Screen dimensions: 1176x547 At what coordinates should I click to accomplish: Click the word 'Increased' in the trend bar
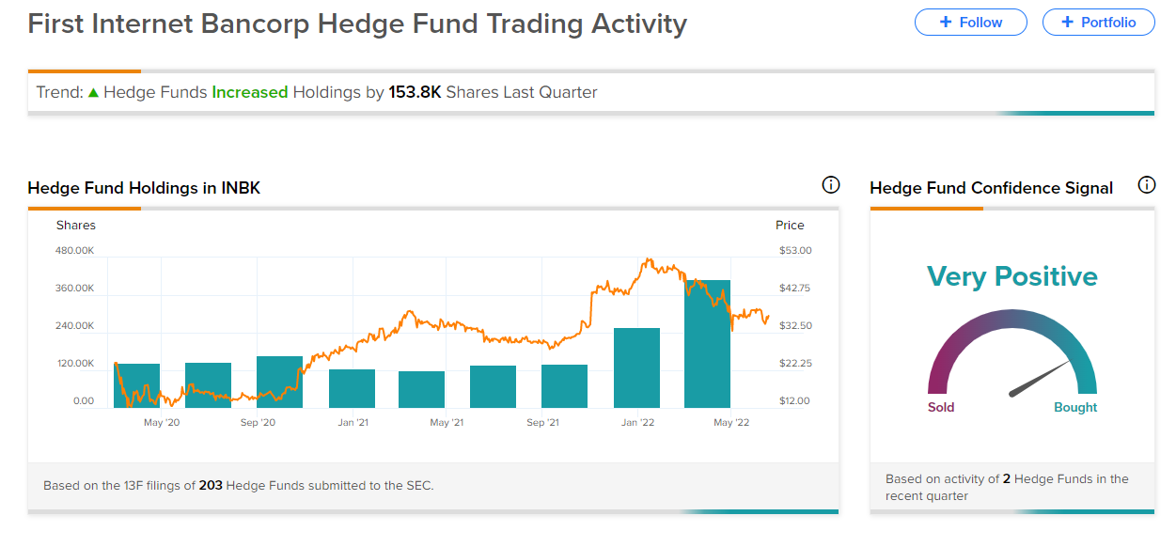click(x=250, y=92)
